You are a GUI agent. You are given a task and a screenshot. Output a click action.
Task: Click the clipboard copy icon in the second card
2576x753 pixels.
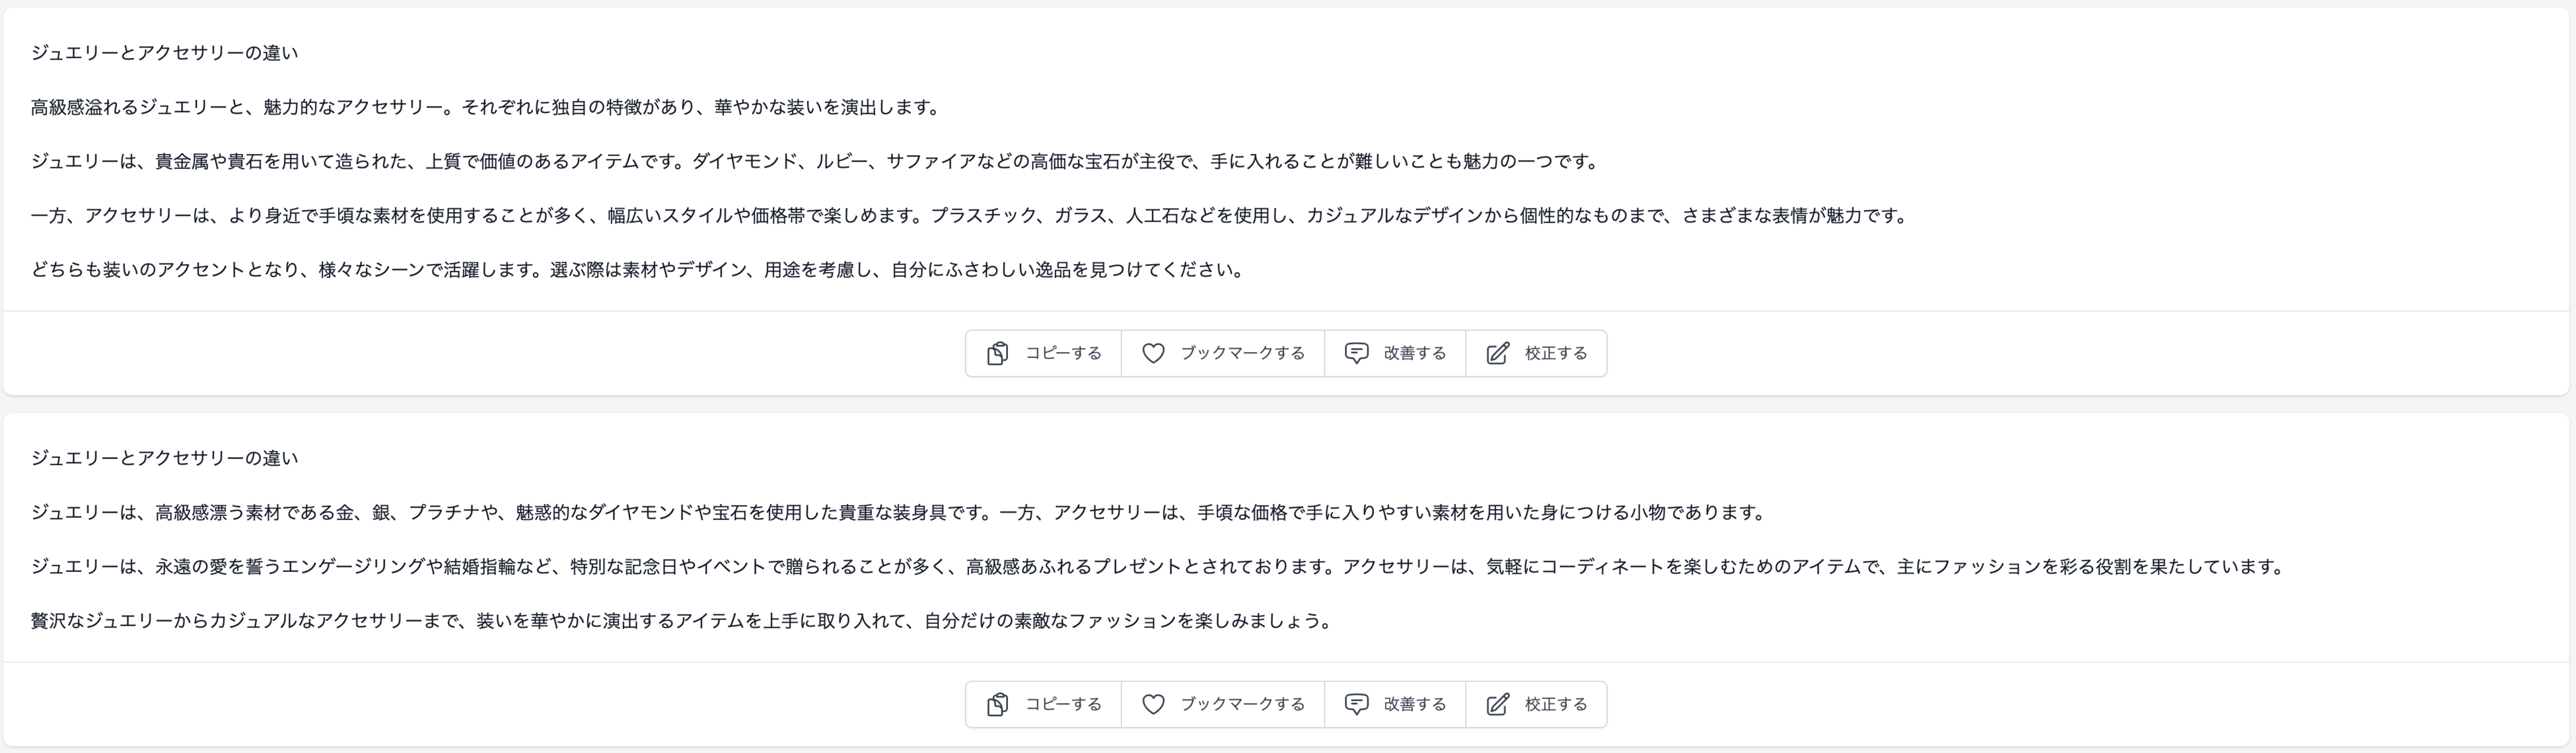tap(997, 705)
